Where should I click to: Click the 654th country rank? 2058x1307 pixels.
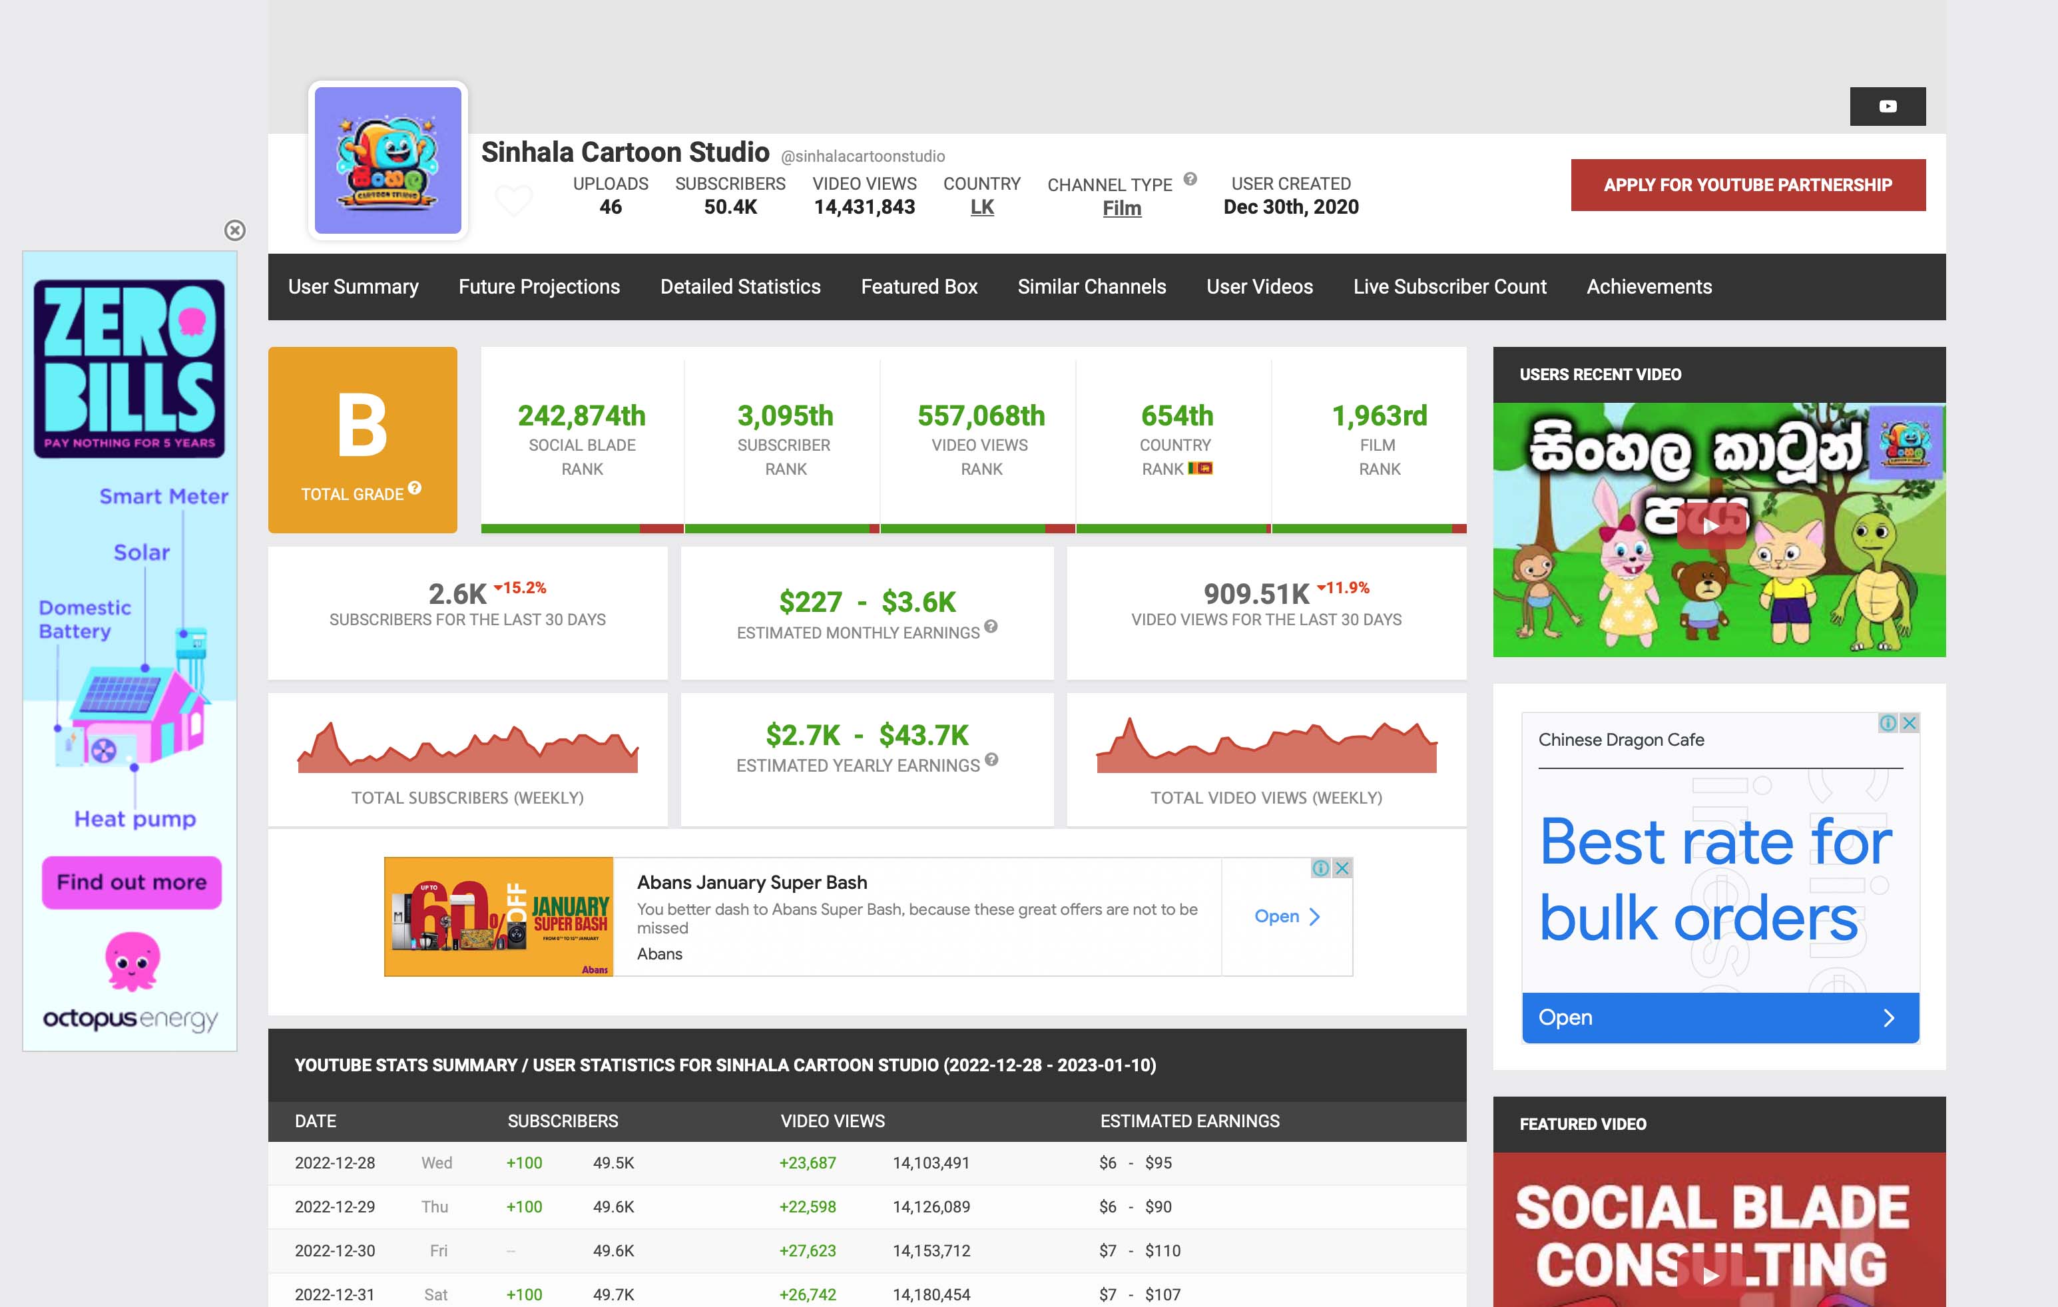tap(1177, 415)
